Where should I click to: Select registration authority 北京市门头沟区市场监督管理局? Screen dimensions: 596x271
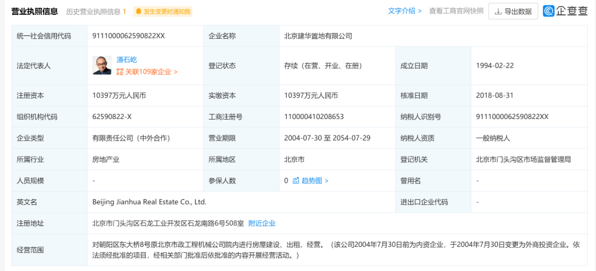click(523, 159)
